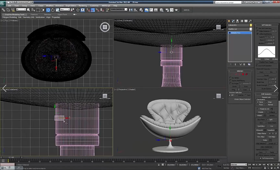Click the Select and Link tool
The width and height of the screenshot is (280, 170).
coord(3,10)
